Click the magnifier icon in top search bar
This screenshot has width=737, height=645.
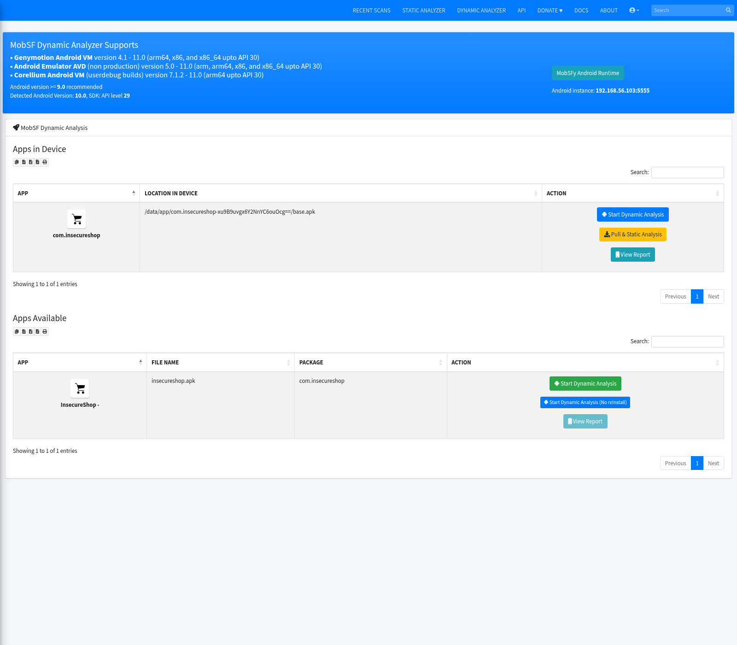[728, 10]
